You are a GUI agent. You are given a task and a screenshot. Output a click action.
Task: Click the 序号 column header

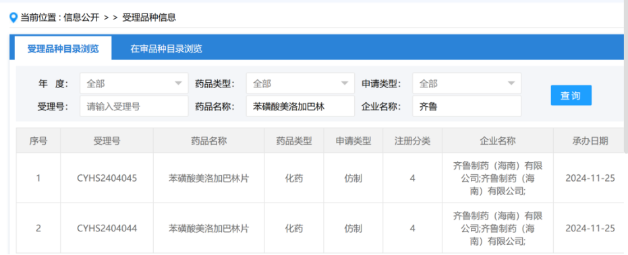(x=38, y=141)
